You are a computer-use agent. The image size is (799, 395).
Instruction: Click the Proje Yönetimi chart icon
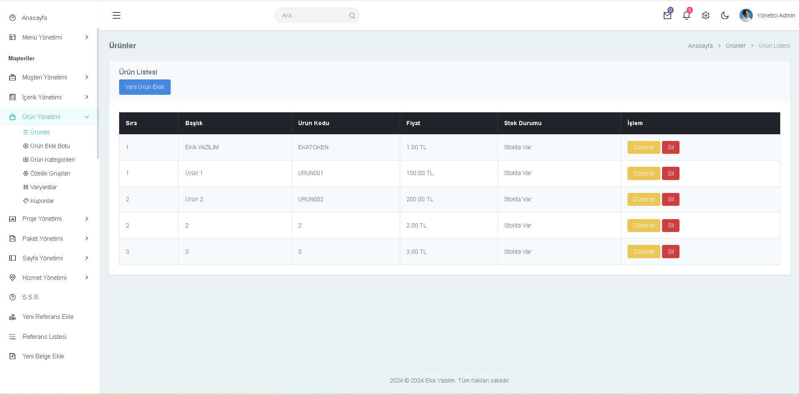click(x=12, y=219)
